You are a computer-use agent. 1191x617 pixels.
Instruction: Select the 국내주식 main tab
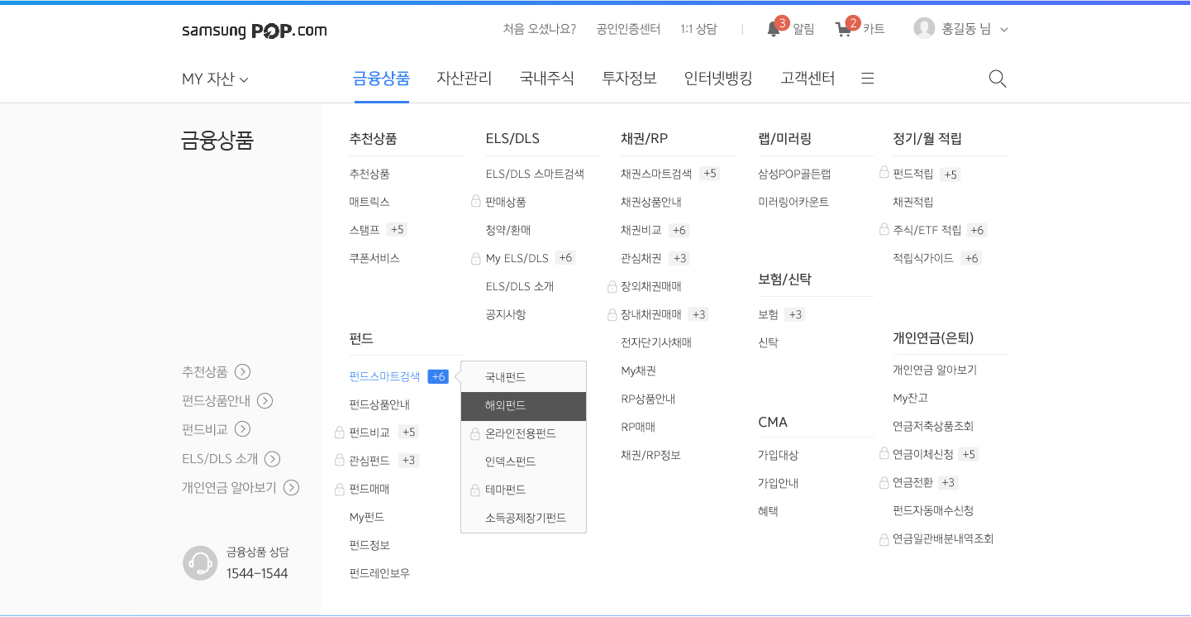[547, 79]
